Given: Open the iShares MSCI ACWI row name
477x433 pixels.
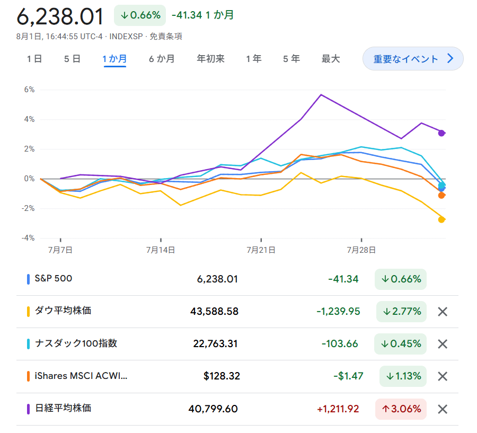Looking at the screenshot, I should coord(81,376).
